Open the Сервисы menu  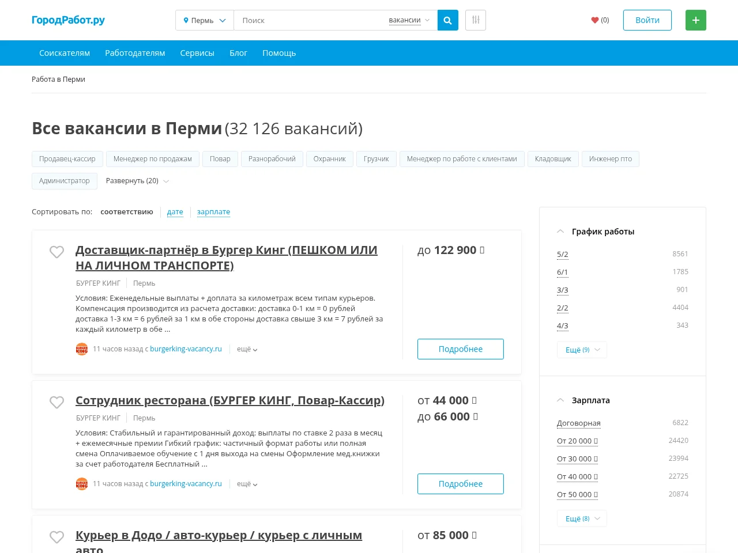[197, 53]
